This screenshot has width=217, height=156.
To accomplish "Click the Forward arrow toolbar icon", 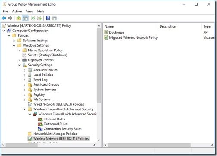I will pos(10,18).
